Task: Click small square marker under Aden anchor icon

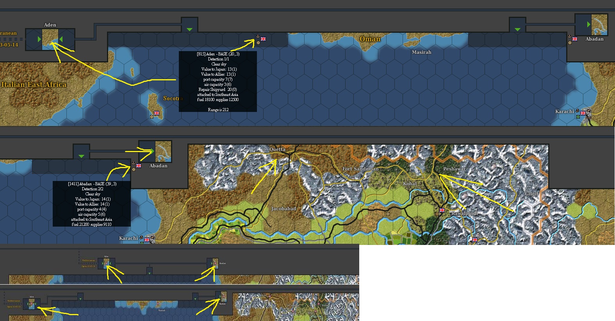Action: 258,43
